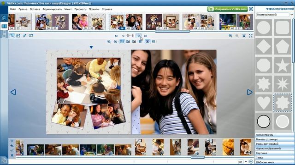Open the Просмотр menu
295x165 pixels.
[x=80, y=9]
